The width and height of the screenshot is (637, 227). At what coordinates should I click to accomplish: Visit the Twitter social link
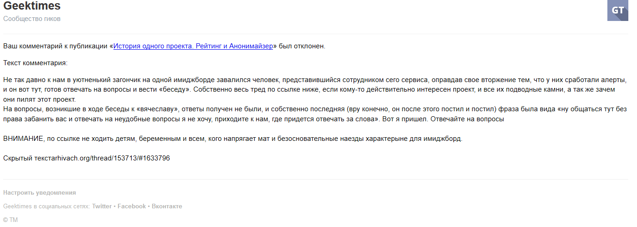click(x=102, y=206)
